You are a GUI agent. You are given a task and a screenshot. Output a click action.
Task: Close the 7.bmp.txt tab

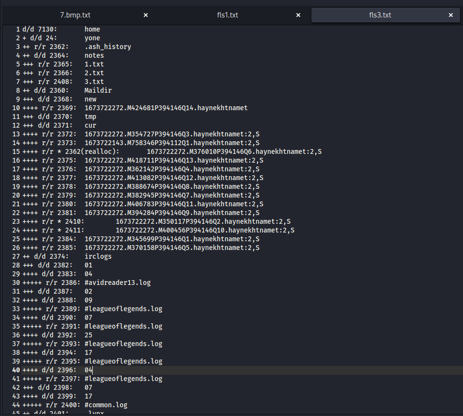146,15
